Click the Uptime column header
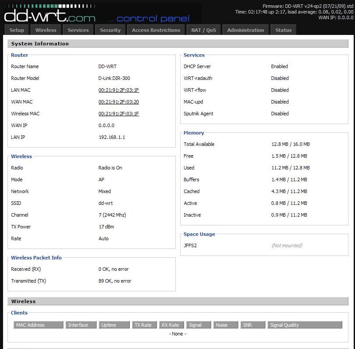Image resolution: width=355 pixels, height=349 pixels. click(x=115, y=325)
